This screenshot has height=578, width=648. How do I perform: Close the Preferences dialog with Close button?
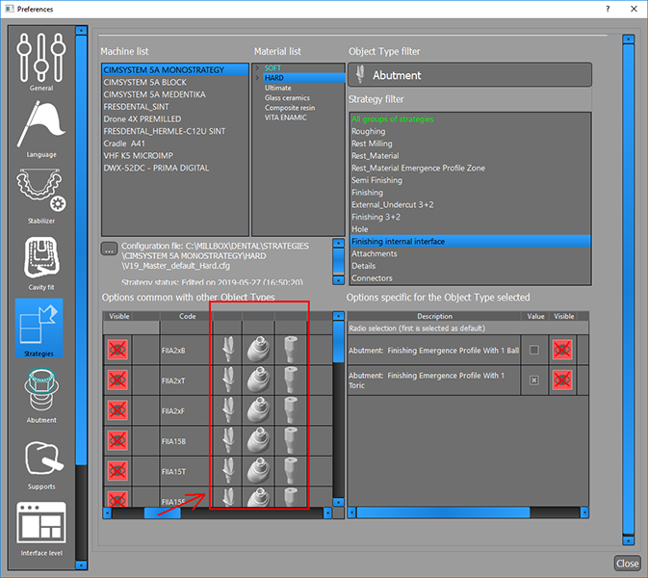pyautogui.click(x=627, y=564)
